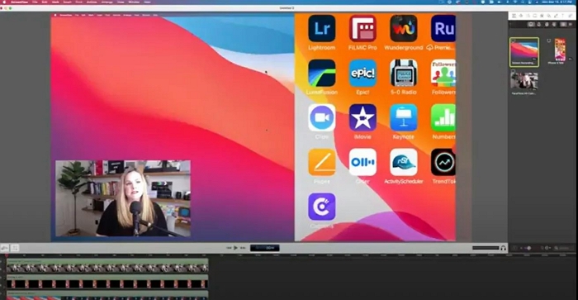Click the Pages app icon in preview
This screenshot has height=300, width=578.
tap(322, 162)
